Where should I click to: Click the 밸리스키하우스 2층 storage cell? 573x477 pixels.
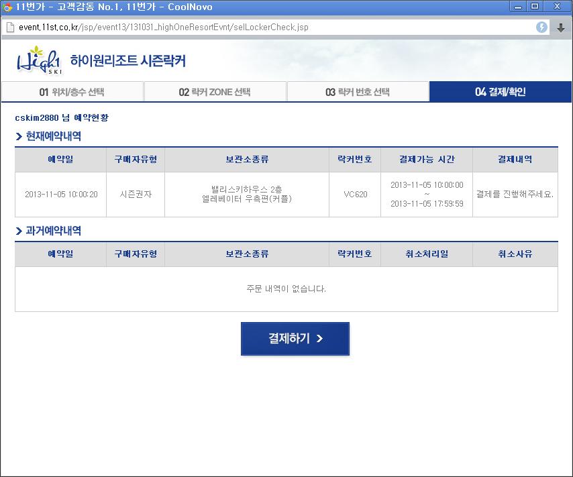coord(247,195)
